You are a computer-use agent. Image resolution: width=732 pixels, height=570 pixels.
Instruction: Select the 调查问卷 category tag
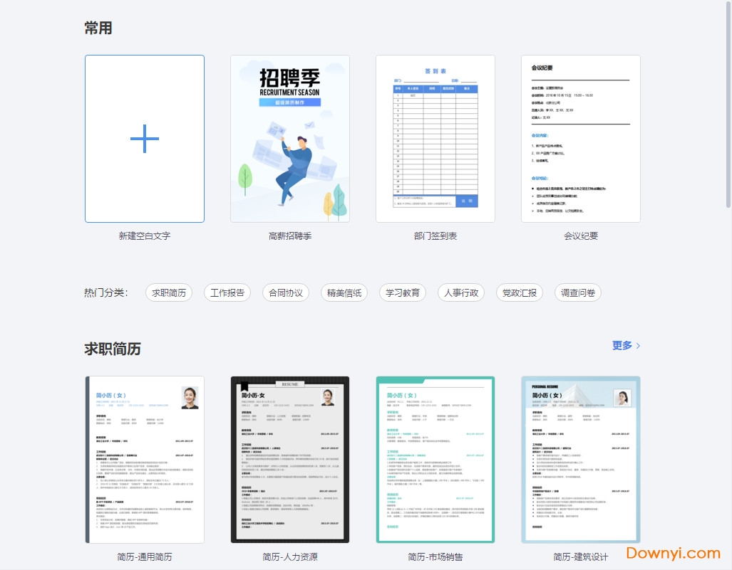point(578,292)
